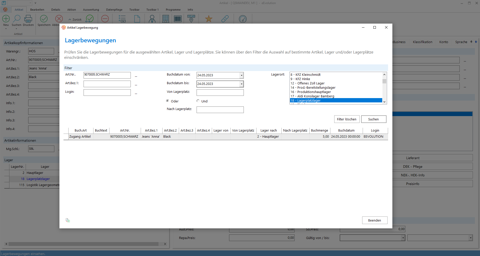
Task: Open the Buchdatum von date dropdown
Action: point(242,75)
